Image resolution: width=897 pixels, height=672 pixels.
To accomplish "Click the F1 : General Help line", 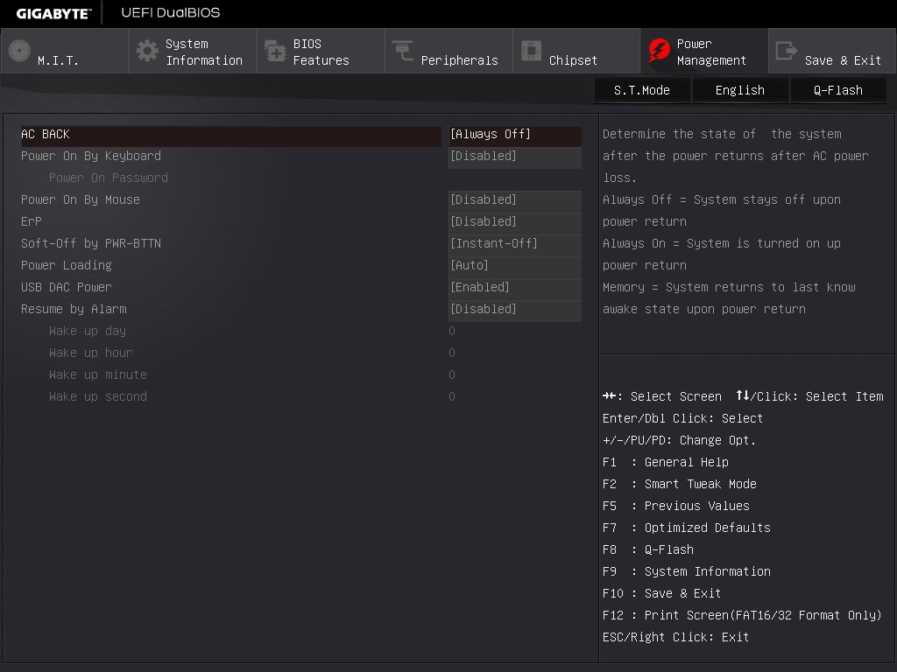I will (666, 462).
